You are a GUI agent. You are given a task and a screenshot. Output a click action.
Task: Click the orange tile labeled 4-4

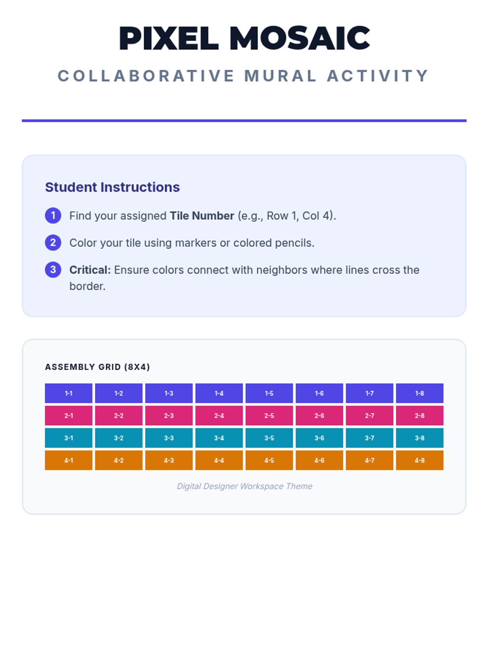[x=219, y=460]
